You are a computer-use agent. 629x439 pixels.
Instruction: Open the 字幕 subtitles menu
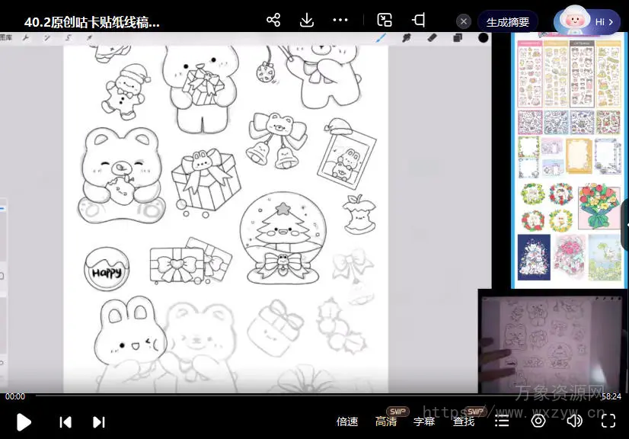coord(424,421)
